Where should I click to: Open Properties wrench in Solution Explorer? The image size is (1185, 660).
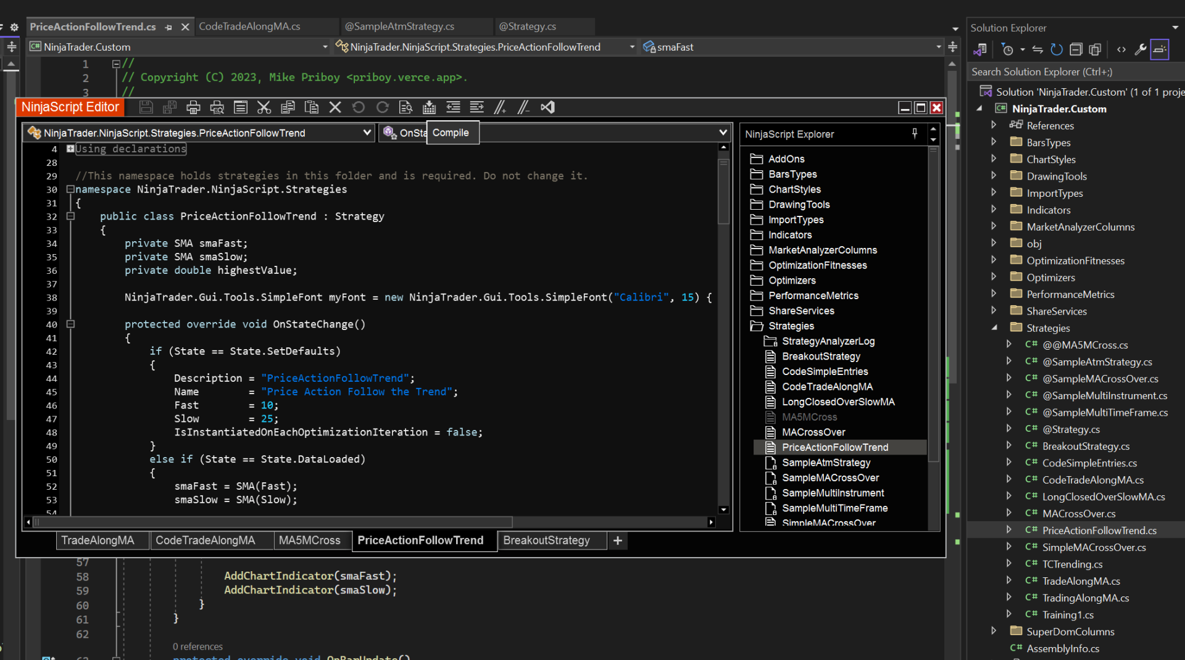coord(1141,49)
